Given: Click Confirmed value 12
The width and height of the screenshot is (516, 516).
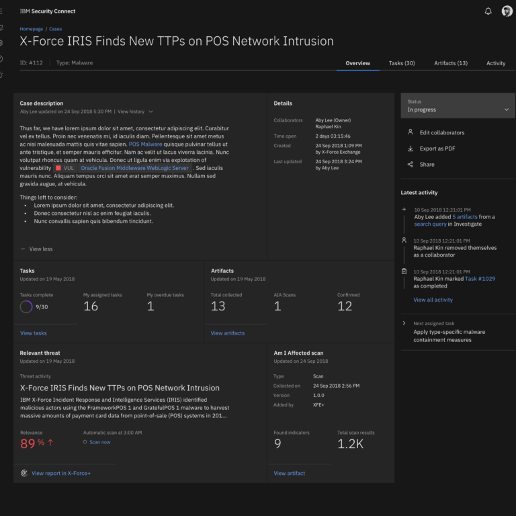Looking at the screenshot, I should point(345,306).
